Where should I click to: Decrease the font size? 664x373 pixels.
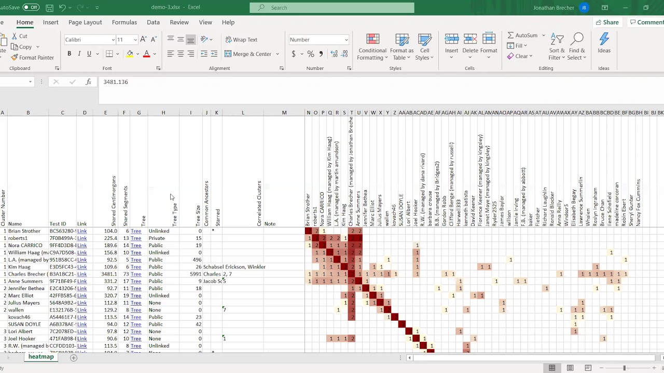154,40
